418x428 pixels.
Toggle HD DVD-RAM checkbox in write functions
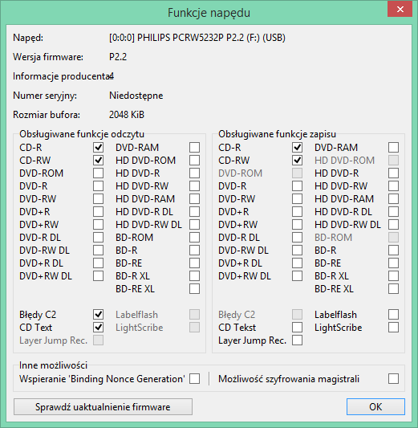click(393, 198)
